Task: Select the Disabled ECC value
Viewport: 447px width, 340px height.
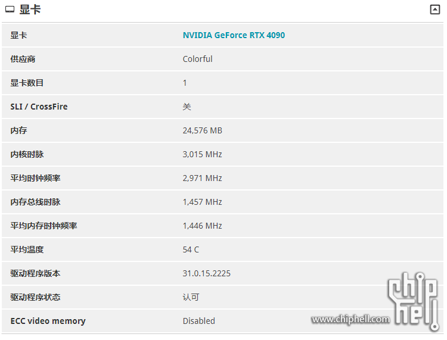Action: [x=199, y=321]
